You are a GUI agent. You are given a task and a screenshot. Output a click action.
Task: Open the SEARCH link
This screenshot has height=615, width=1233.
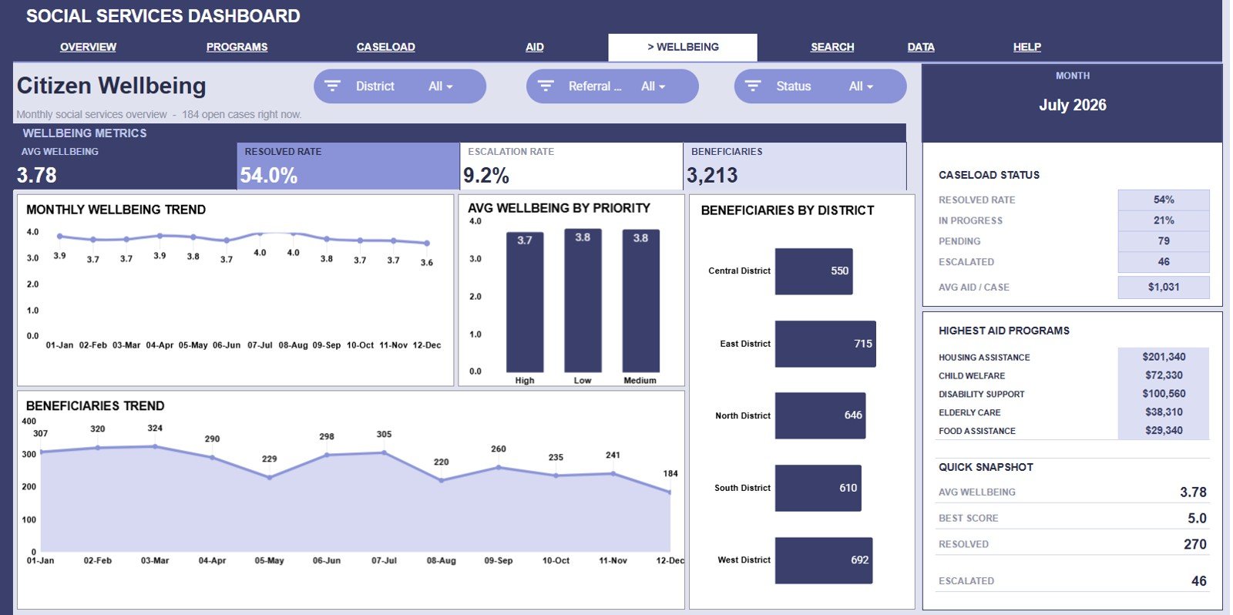click(832, 47)
